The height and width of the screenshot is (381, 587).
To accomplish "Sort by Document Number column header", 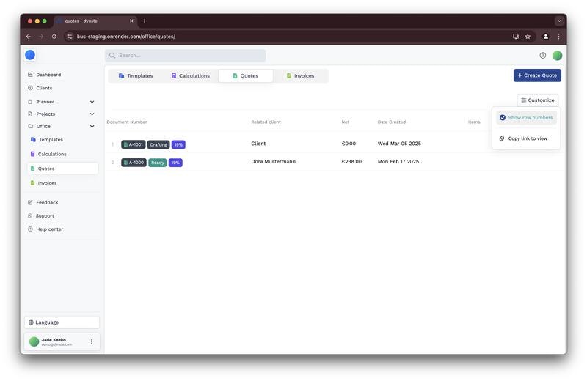I will click(x=127, y=122).
